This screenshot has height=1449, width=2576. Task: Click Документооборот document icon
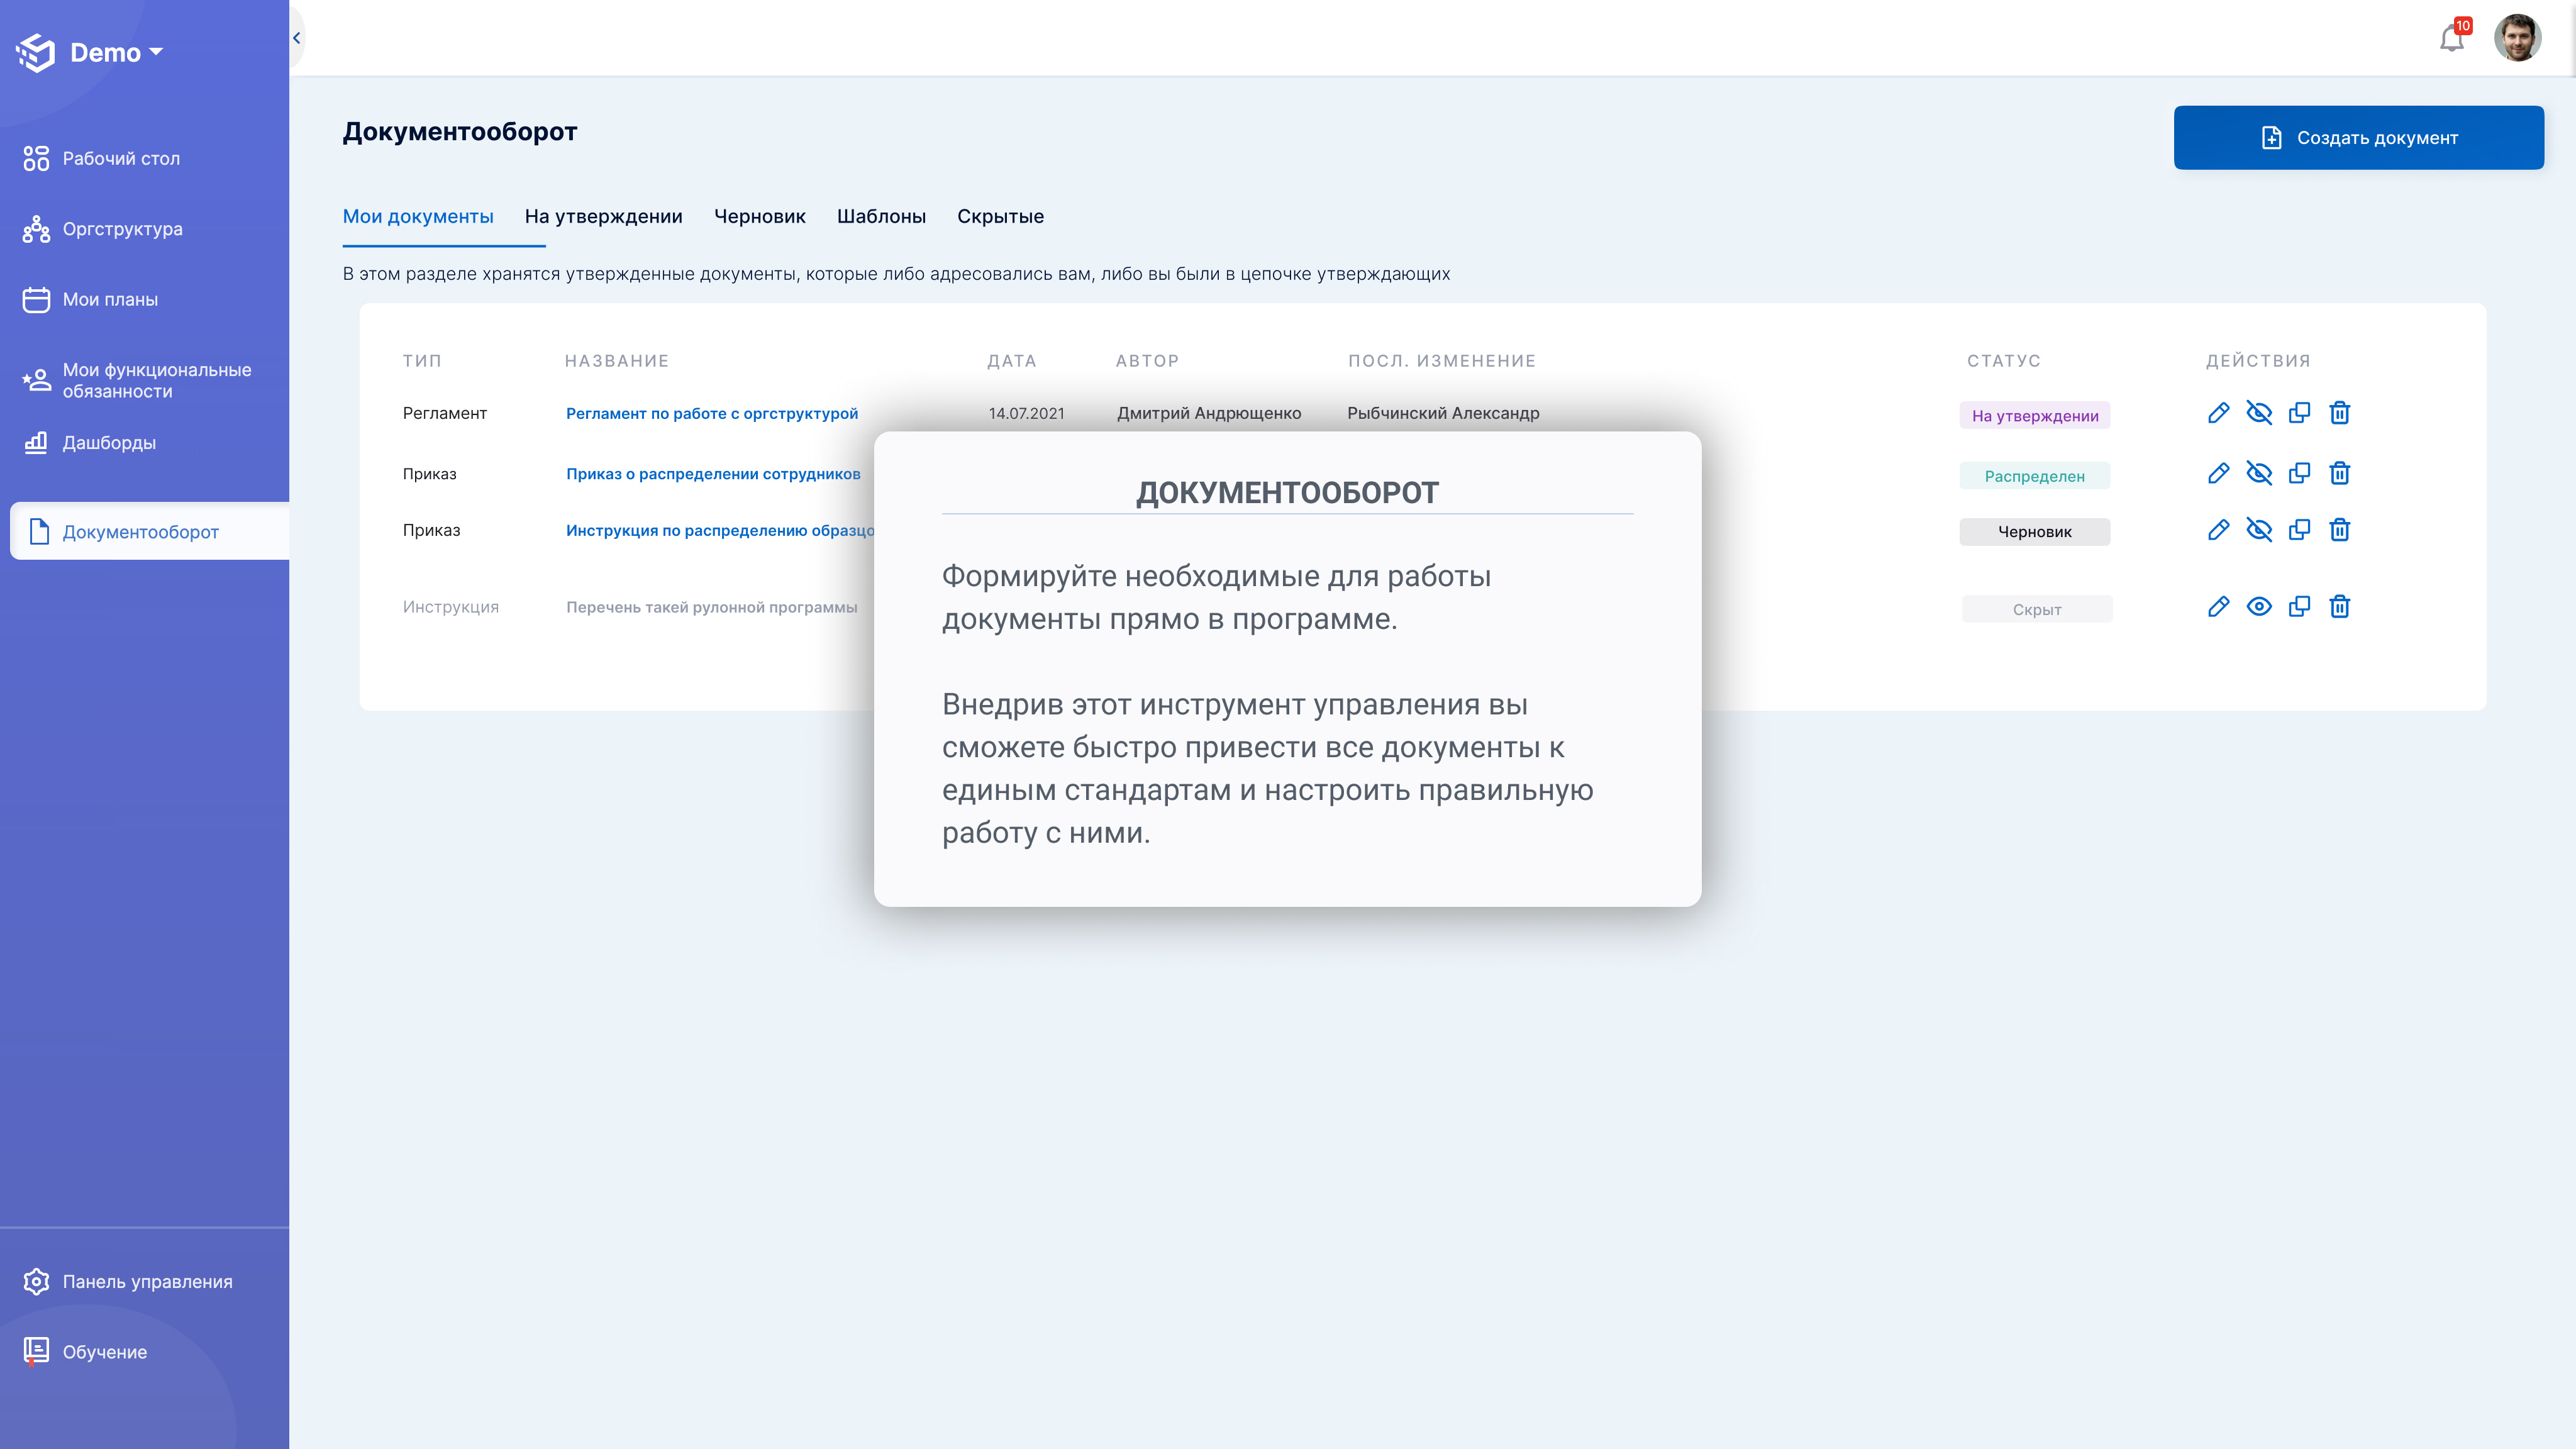(39, 531)
